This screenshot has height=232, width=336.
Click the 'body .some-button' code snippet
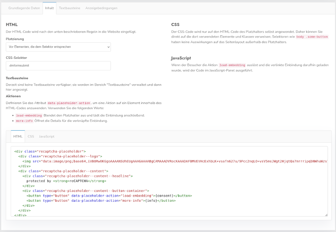pyautogui.click(x=312, y=37)
